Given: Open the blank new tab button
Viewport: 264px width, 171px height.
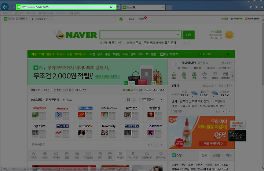Looking at the screenshot, I should coord(169,7).
